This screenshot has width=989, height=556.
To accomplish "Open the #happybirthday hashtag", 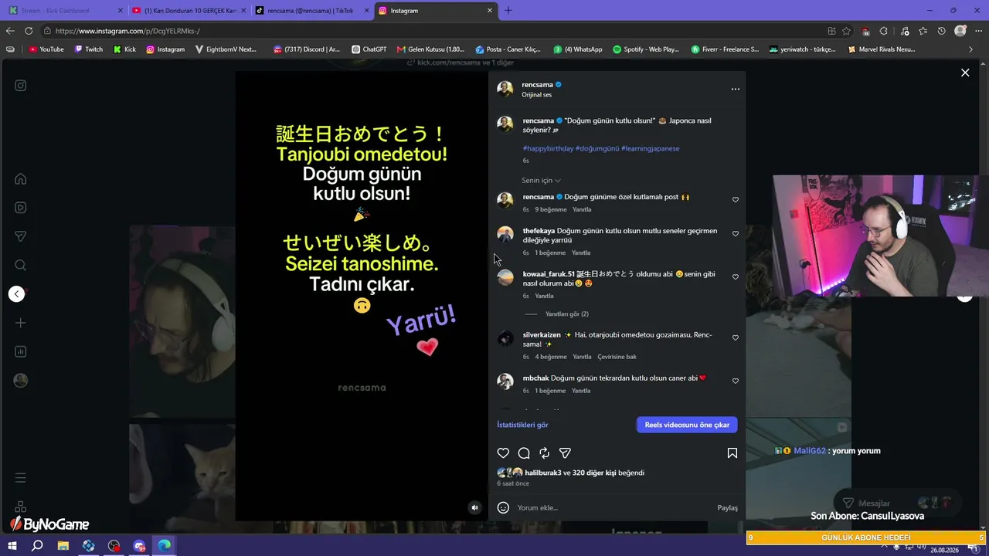I will [x=548, y=148].
